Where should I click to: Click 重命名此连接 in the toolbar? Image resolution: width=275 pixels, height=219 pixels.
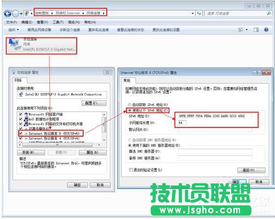coord(99,30)
